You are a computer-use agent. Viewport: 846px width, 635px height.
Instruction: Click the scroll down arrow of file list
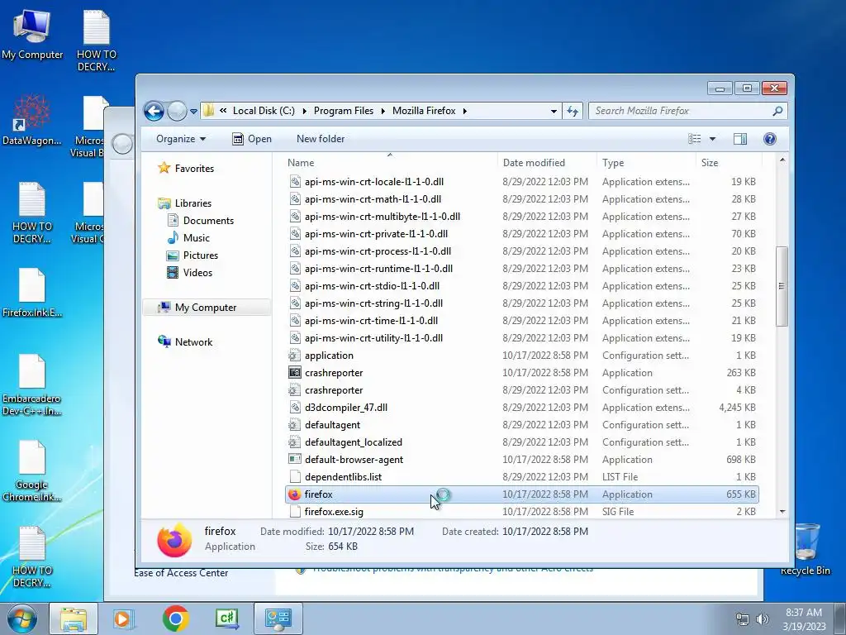click(x=782, y=511)
